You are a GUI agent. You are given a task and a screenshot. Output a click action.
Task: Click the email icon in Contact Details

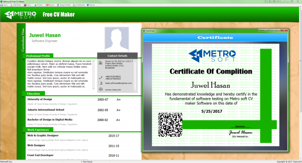coord(100,83)
